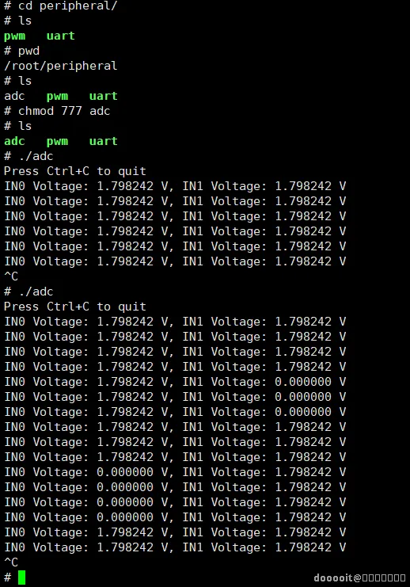Click the 'chmod 777 adc' command text
This screenshot has width=410, height=587.
point(64,111)
